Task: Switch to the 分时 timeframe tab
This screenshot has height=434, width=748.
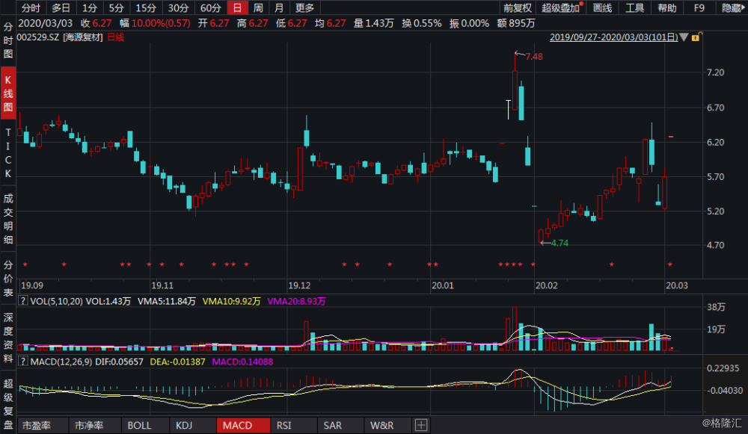Action: [31, 7]
